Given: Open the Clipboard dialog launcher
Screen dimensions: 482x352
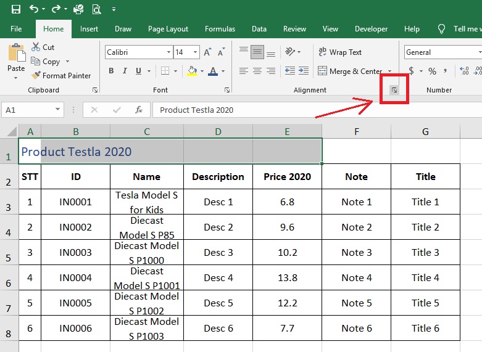Looking at the screenshot, I should tap(95, 90).
